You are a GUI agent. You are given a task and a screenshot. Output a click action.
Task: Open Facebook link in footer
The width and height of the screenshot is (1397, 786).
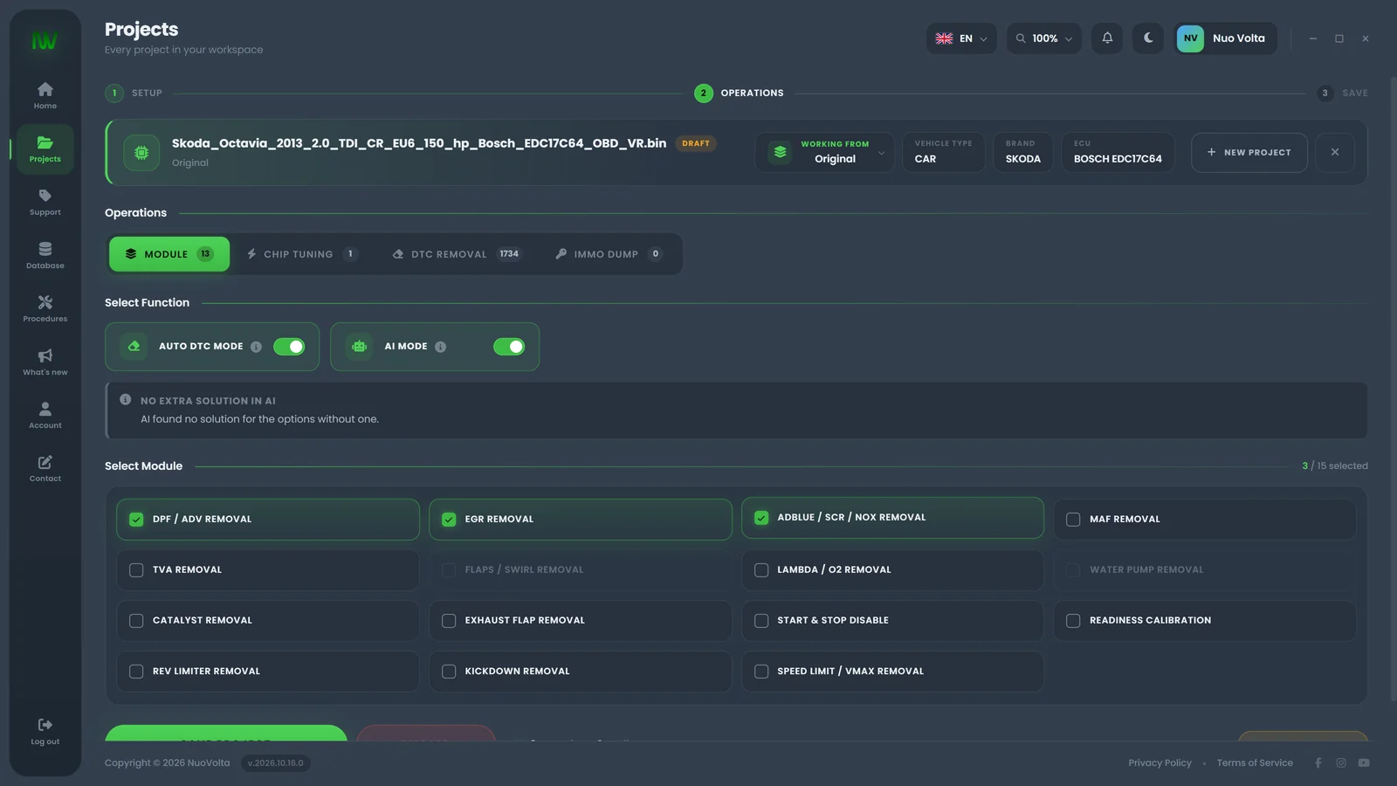[1318, 763]
